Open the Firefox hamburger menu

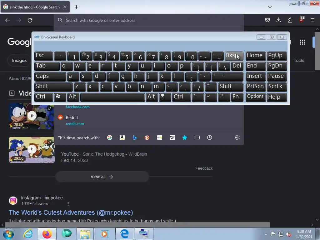click(312, 20)
